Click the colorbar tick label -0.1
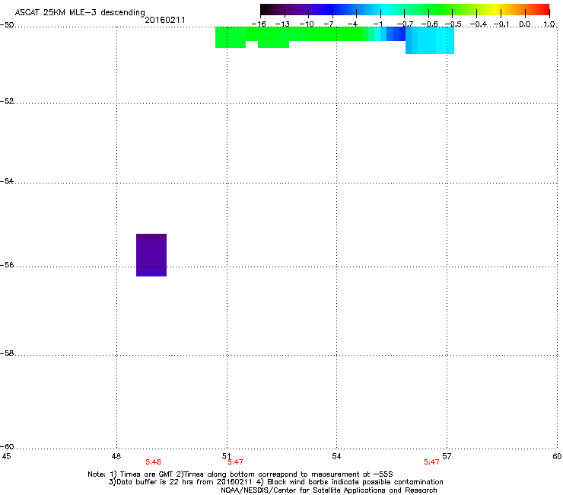 [501, 24]
